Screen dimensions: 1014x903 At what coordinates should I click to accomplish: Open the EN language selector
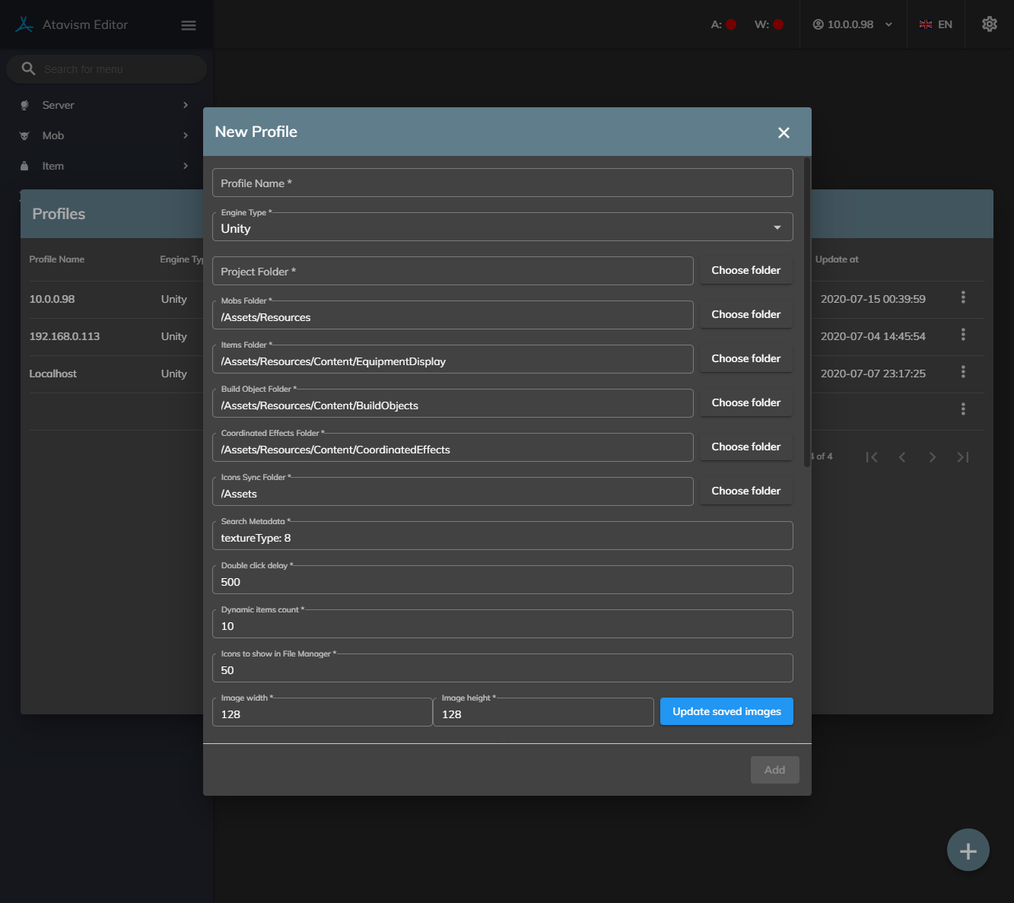[936, 24]
